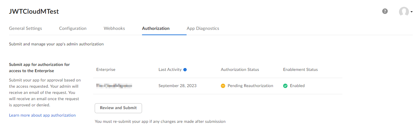
Task: Open the user avatar profile icon
Action: click(x=404, y=12)
